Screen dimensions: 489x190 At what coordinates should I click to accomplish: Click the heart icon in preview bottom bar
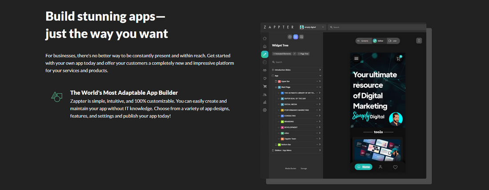tap(395, 167)
